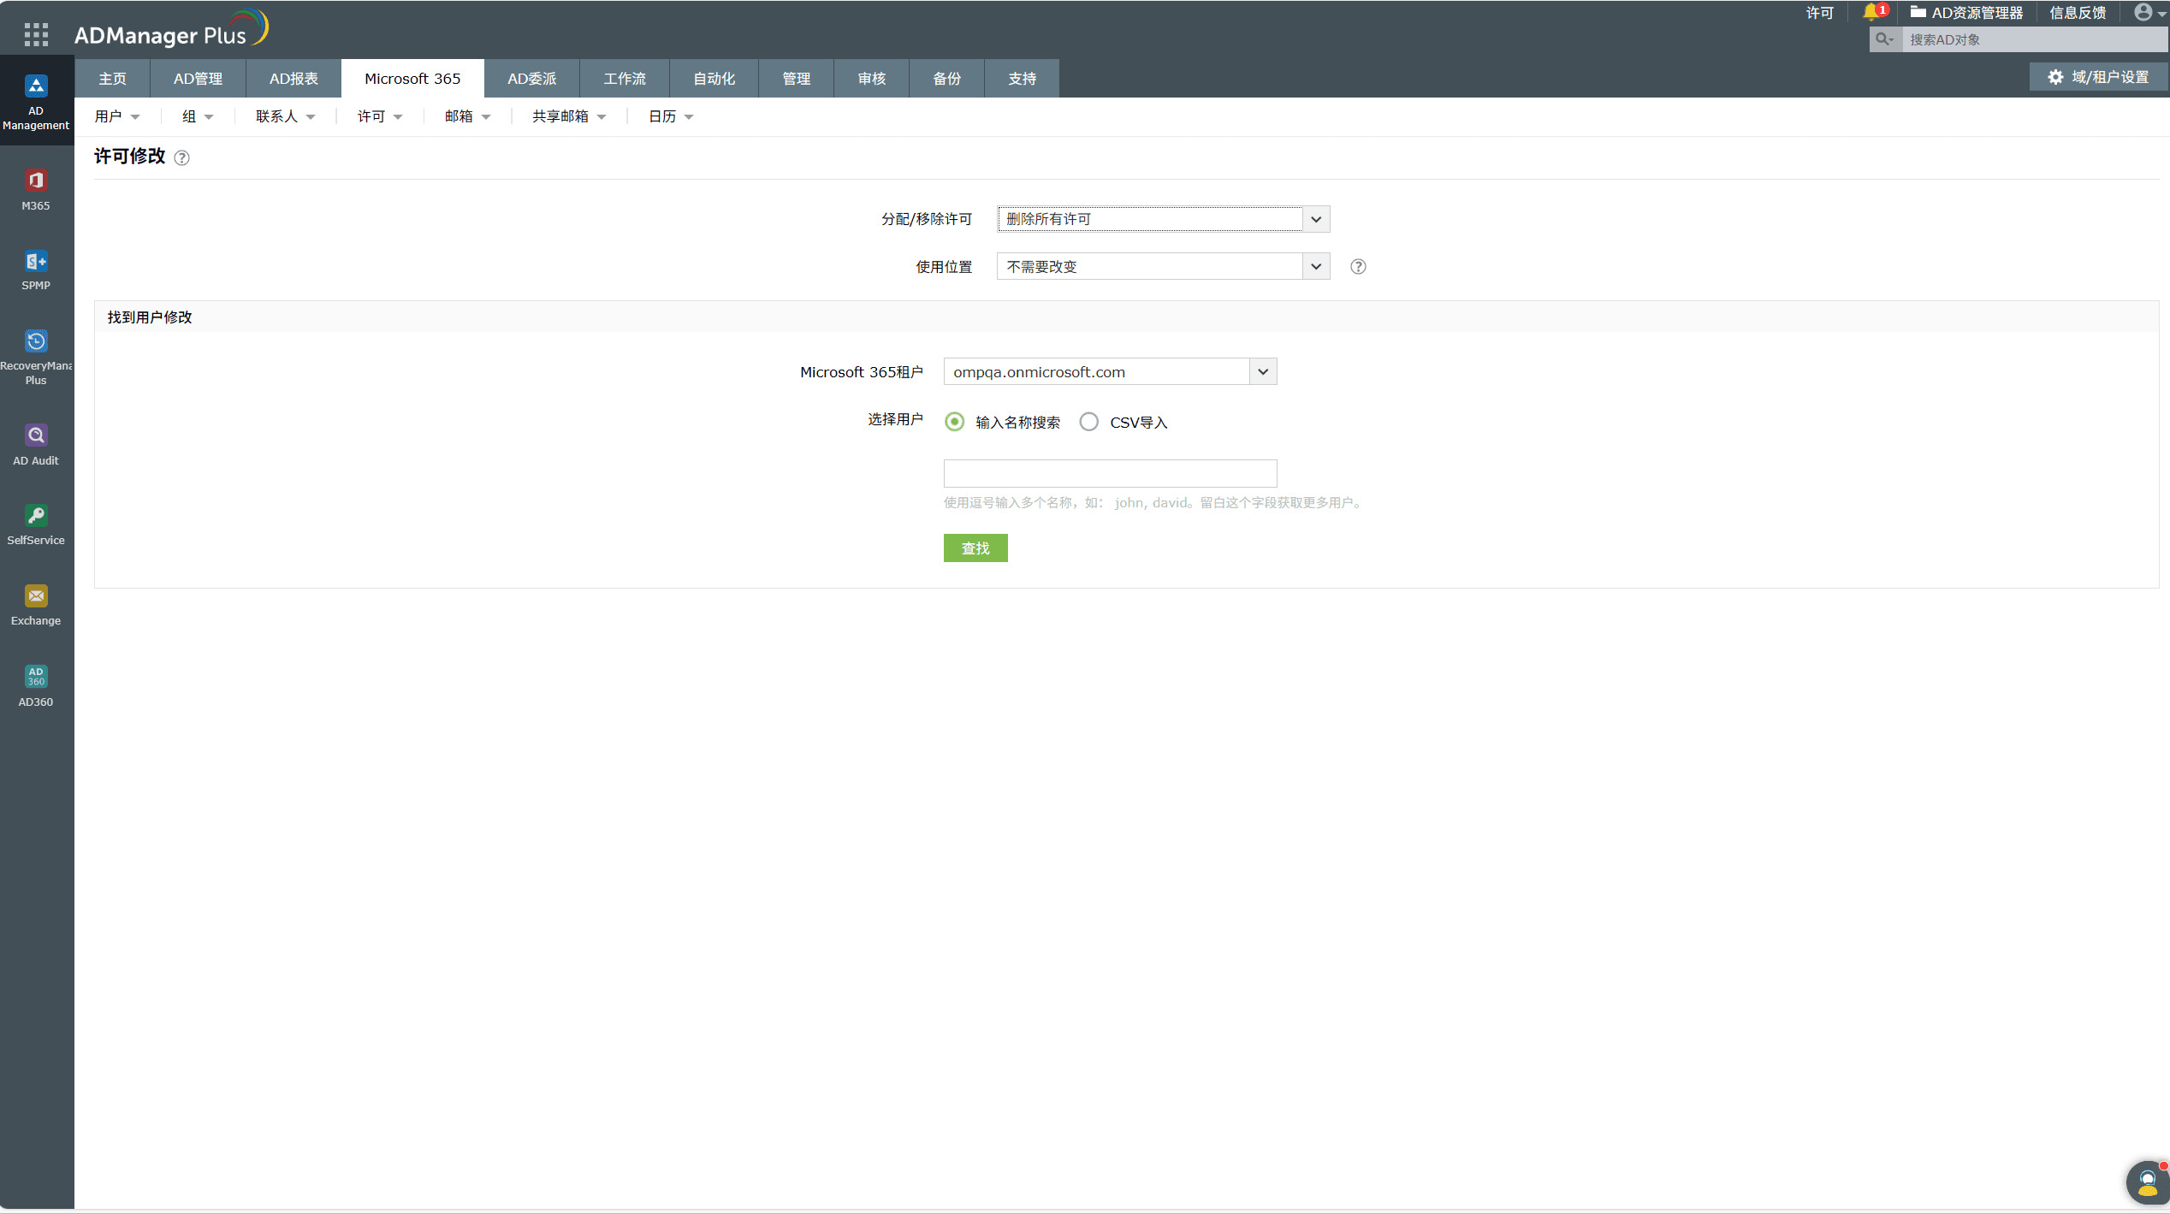Click help icon beside 许可修改 title
This screenshot has height=1214, width=2170.
click(181, 157)
